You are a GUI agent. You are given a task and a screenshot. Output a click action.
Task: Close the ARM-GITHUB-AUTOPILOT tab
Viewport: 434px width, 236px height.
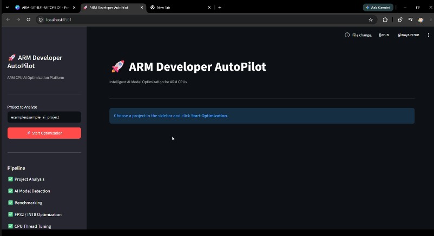pyautogui.click(x=74, y=8)
